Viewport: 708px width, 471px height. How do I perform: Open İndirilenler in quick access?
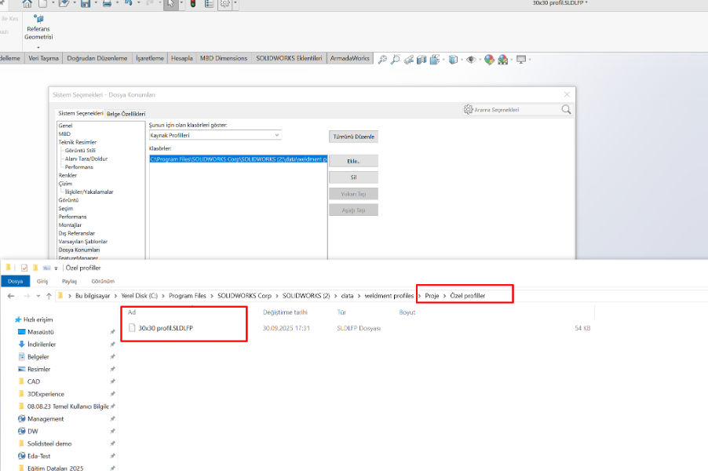click(x=42, y=344)
